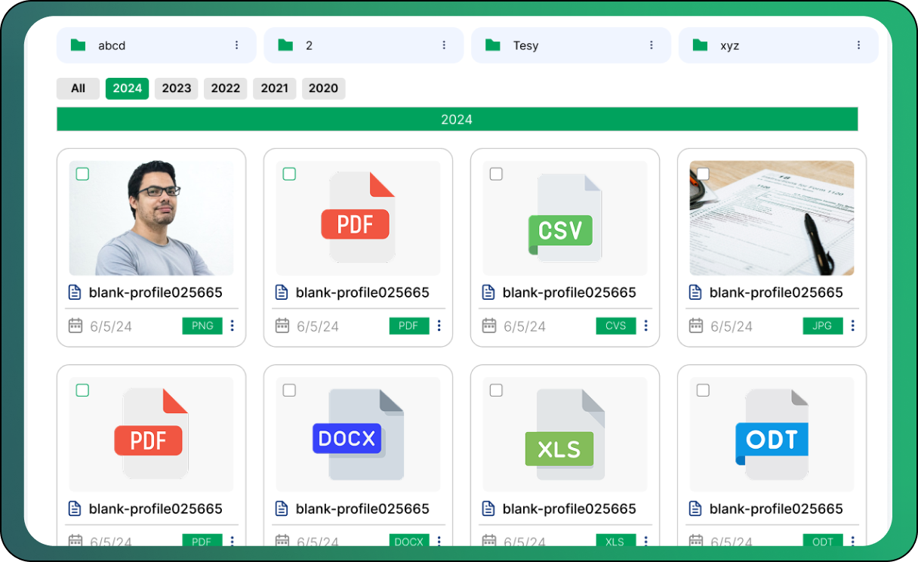Viewport: 918px width, 562px height.
Task: Select the All filter tab
Action: point(78,88)
